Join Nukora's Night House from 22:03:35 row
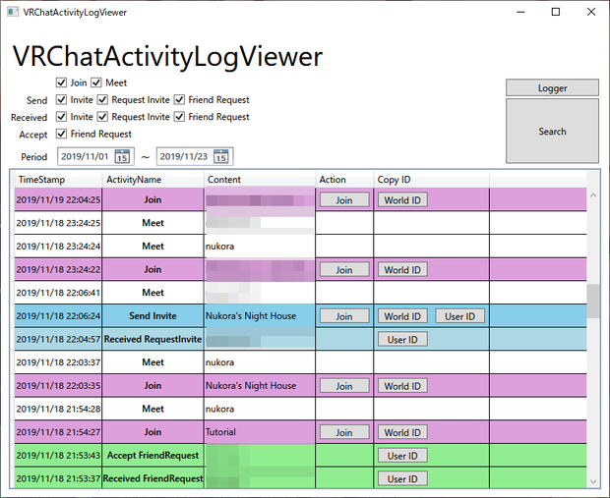 click(x=344, y=386)
